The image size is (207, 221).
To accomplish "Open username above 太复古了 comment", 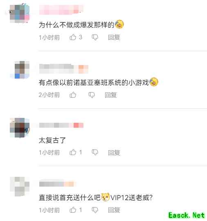I will point(61,125).
